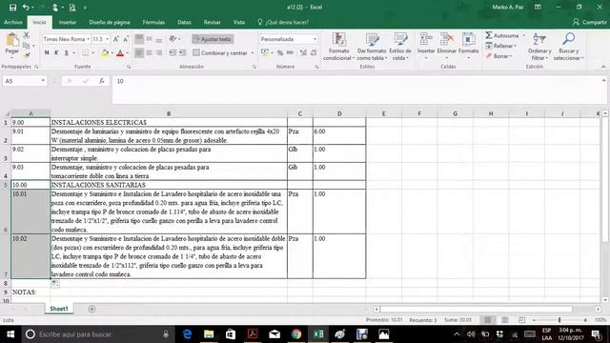
Task: Open the Combinar y centrar dropdown arrow
Action: [253, 53]
